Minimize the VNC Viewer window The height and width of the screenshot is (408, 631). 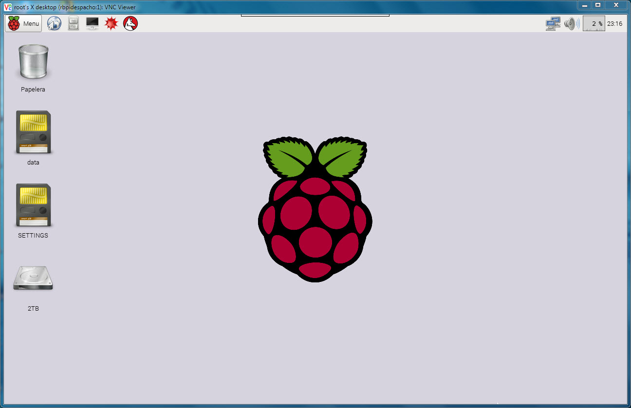click(584, 5)
